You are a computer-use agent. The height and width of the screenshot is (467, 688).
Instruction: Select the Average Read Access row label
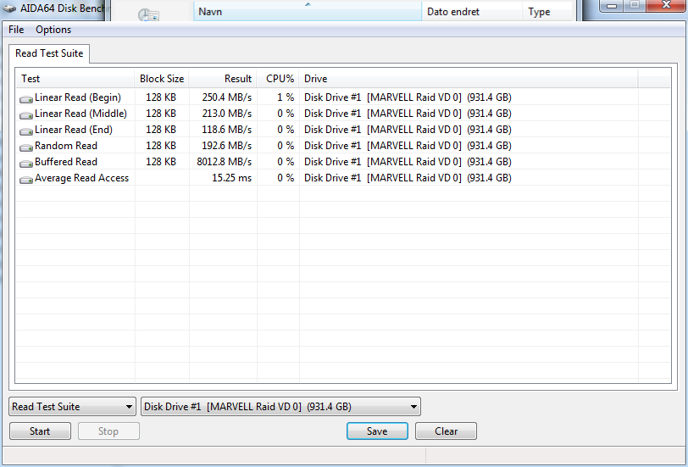81,178
